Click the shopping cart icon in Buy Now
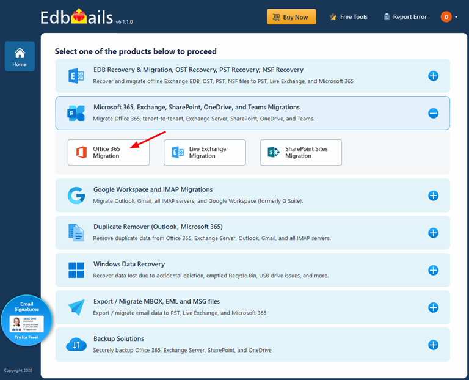 (277, 17)
